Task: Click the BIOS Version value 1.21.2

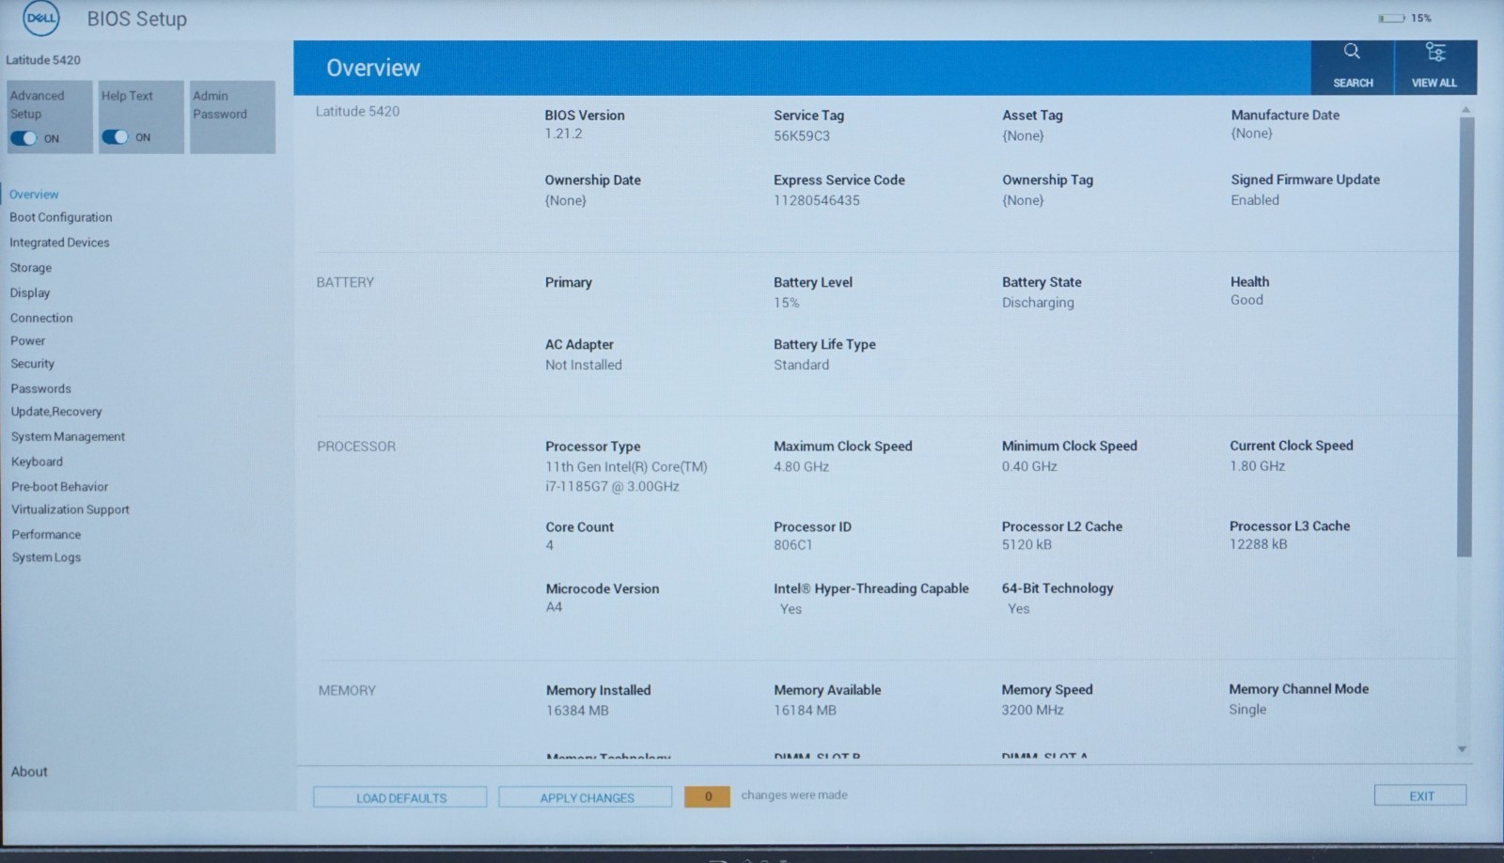Action: [x=564, y=133]
